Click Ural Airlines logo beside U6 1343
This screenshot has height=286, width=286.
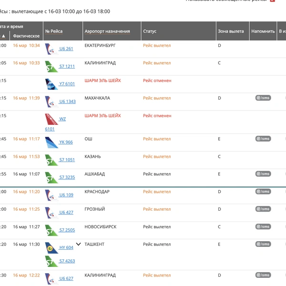[51, 102]
